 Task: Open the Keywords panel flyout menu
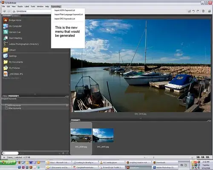(x=67, y=97)
